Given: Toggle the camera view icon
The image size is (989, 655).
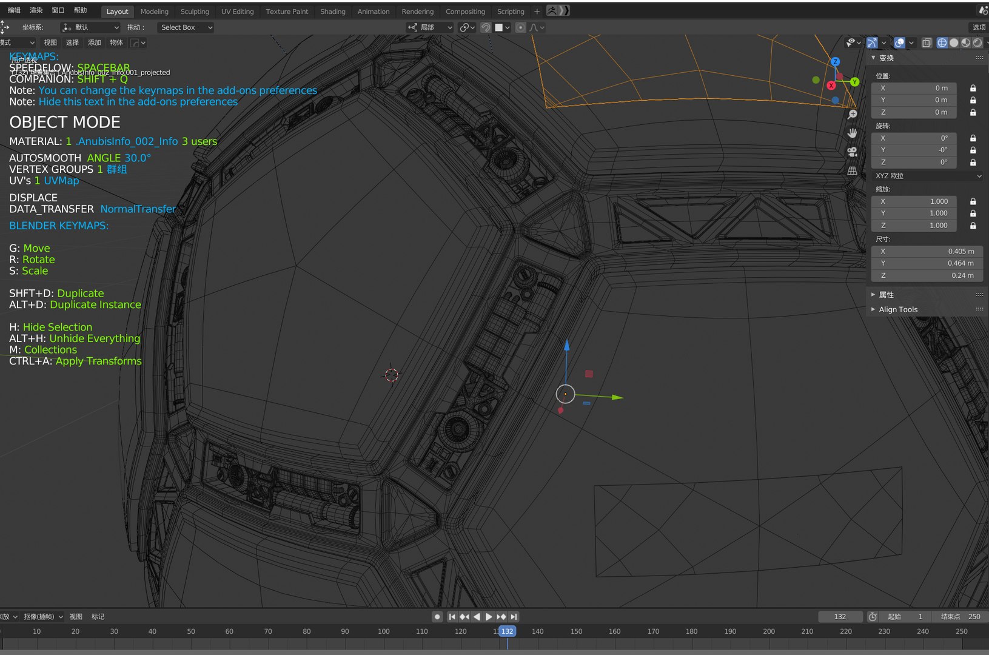Looking at the screenshot, I should pyautogui.click(x=853, y=152).
